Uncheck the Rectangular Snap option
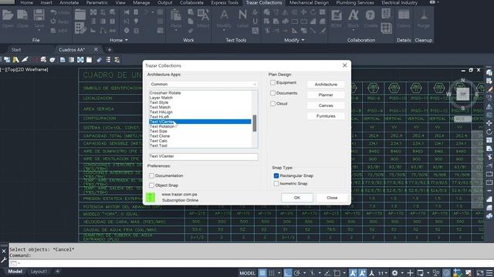The height and width of the screenshot is (277, 494). tap(276, 175)
